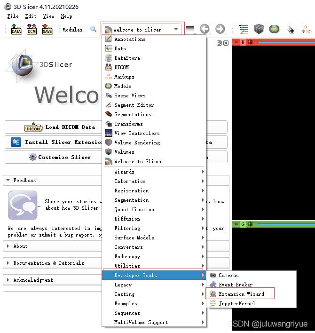The image size is (315, 333).
Task: Go to next module with forward arrow
Action: [x=220, y=29]
